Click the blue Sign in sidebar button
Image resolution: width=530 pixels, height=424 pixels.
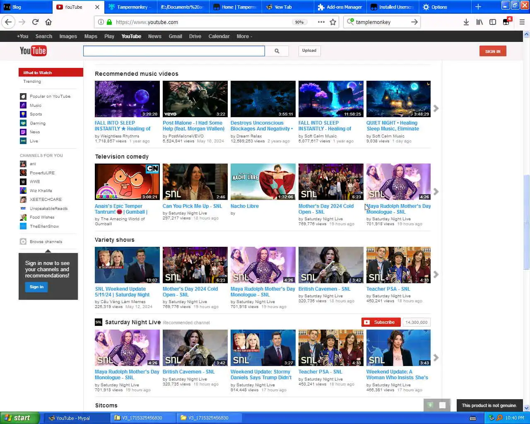pyautogui.click(x=36, y=287)
